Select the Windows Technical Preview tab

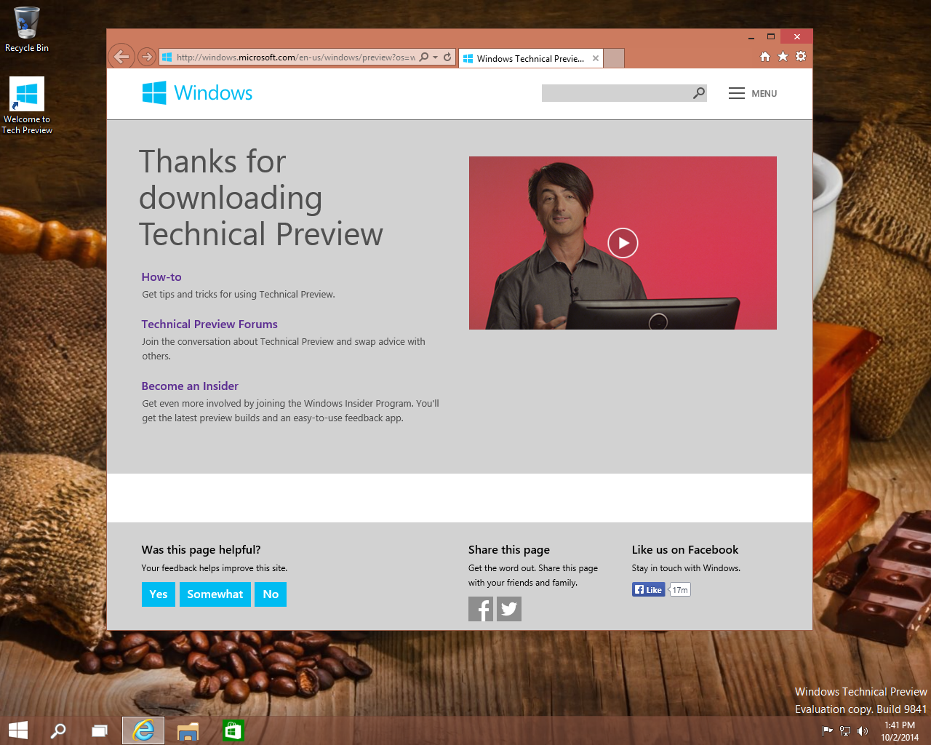pyautogui.click(x=530, y=58)
